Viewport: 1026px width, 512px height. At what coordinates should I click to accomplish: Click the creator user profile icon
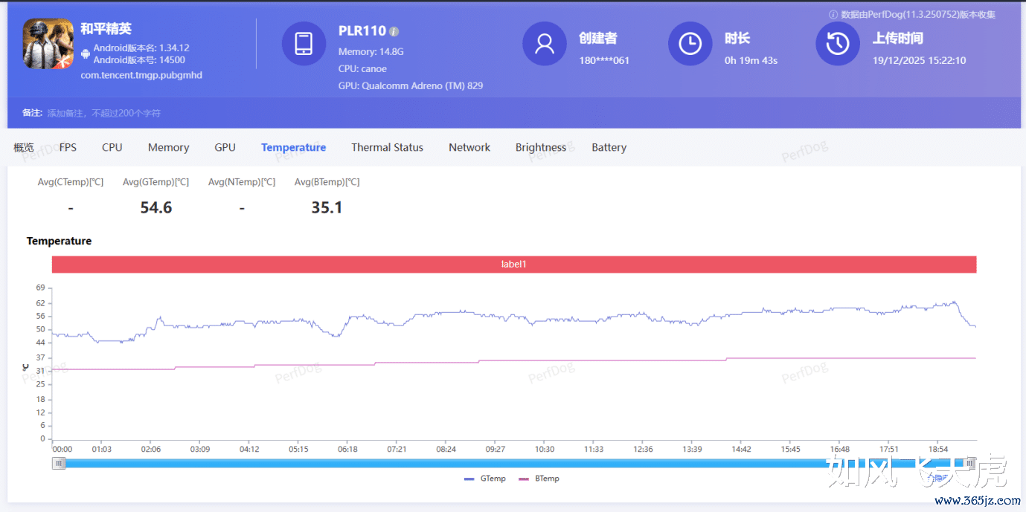pyautogui.click(x=545, y=44)
